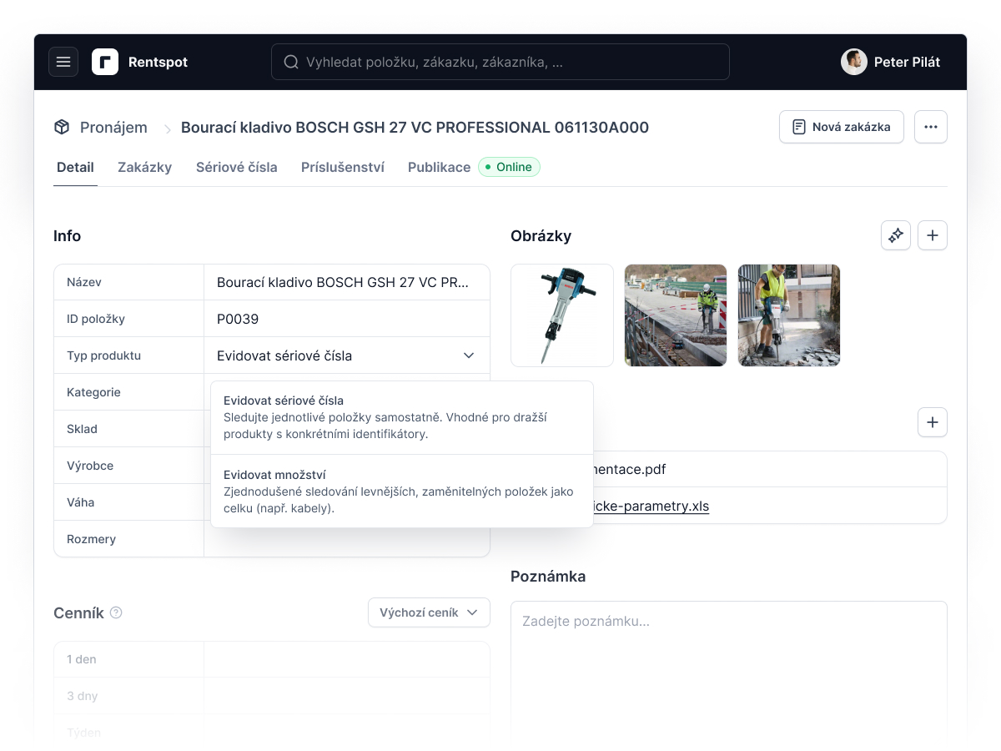Open the PDF documentation file row
This screenshot has width=1001, height=751.
pos(770,469)
